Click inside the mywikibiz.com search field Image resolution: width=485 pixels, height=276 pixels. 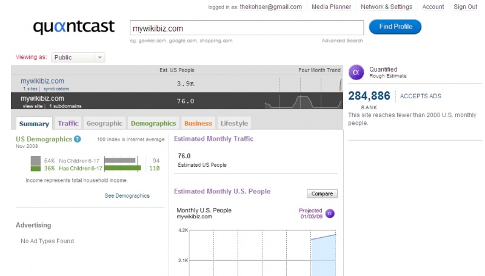coord(246,28)
